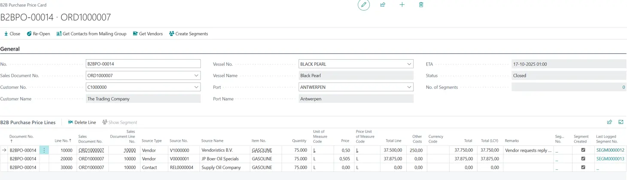Expand the Vessel No. dropdown
Viewport: 627px width, 180px height.
pyautogui.click(x=409, y=64)
